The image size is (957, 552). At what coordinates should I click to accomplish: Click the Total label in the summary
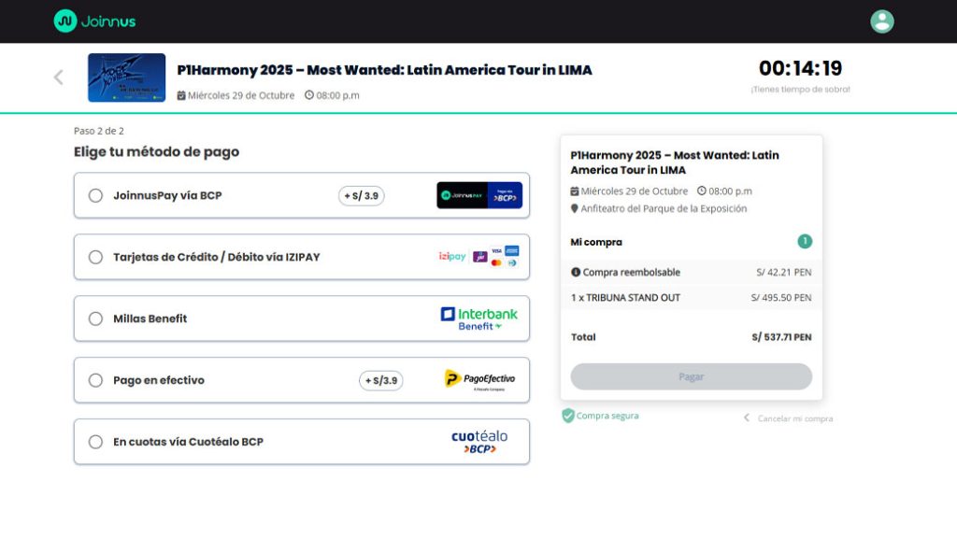pyautogui.click(x=583, y=336)
